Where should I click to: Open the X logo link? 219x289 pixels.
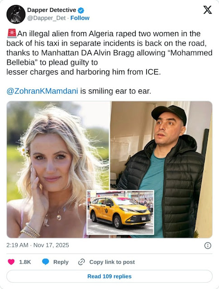[208, 10]
